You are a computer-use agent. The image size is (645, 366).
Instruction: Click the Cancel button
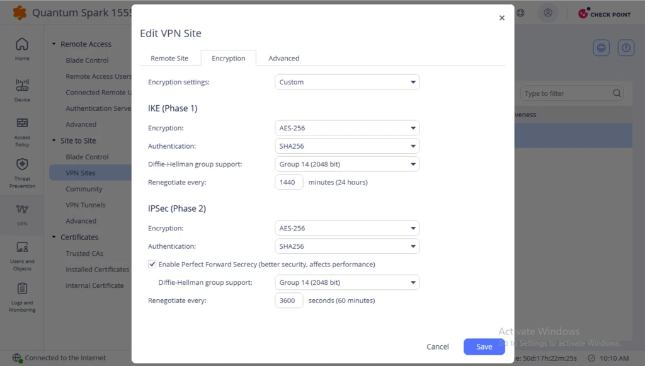pos(438,346)
